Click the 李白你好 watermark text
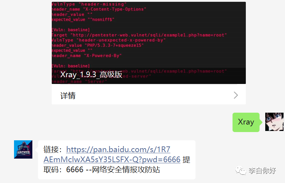 (x=262, y=170)
